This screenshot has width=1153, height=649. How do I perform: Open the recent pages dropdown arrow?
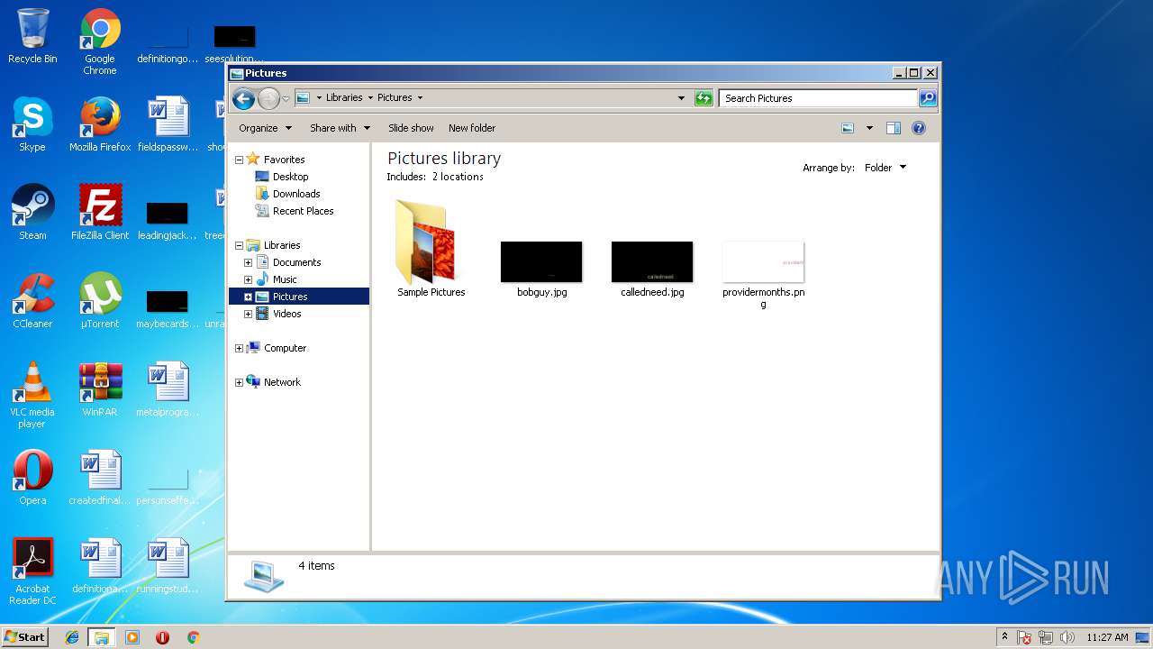tap(286, 98)
